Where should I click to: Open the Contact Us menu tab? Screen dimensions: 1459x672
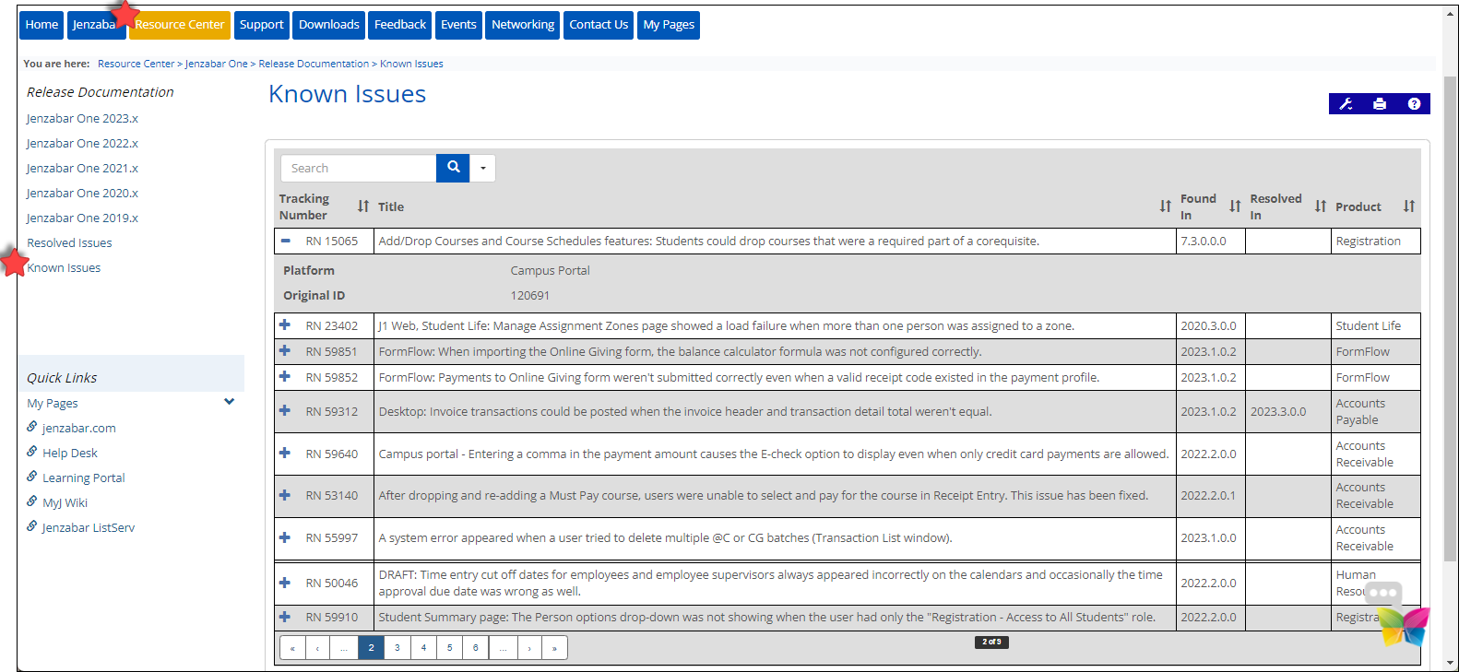click(599, 25)
